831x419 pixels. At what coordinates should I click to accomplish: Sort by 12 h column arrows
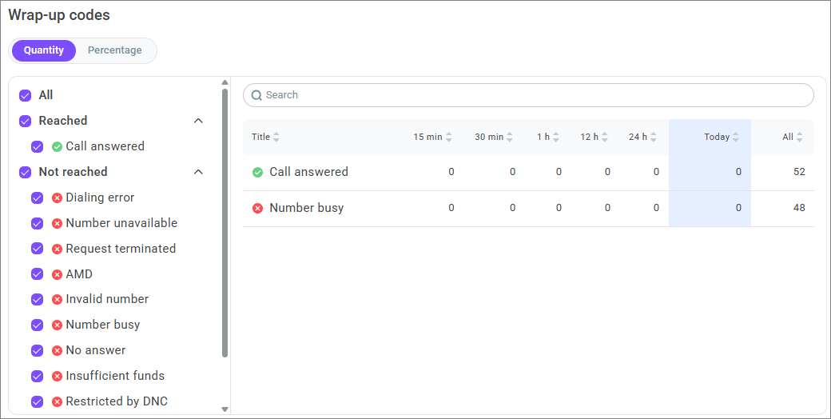click(x=605, y=137)
